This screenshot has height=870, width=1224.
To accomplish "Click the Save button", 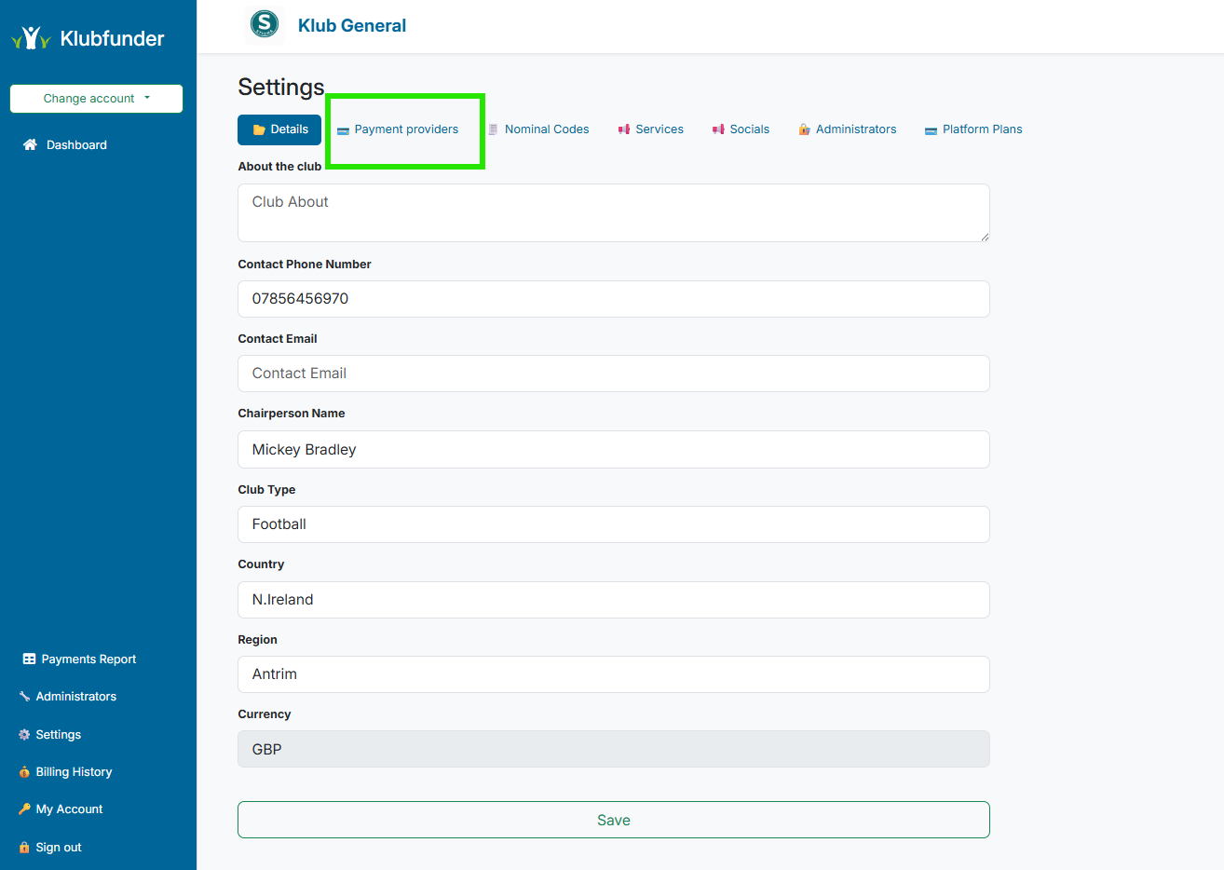I will tap(613, 820).
